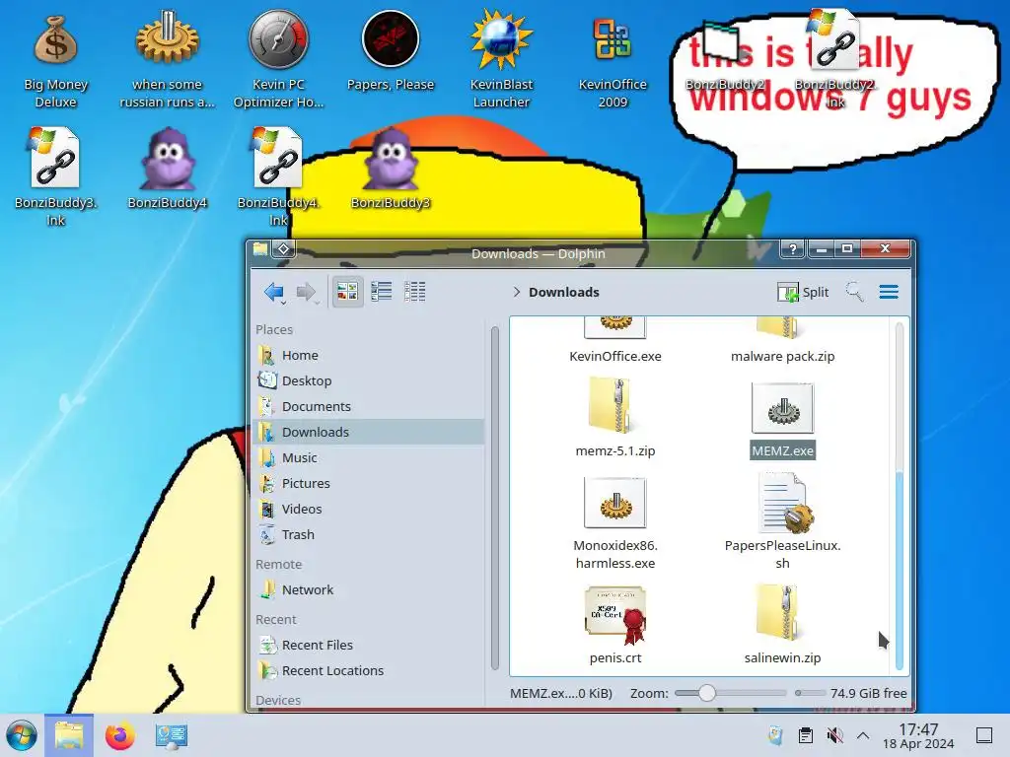Click the file view vertical scrollbar
The image size is (1010, 757).
point(900,570)
